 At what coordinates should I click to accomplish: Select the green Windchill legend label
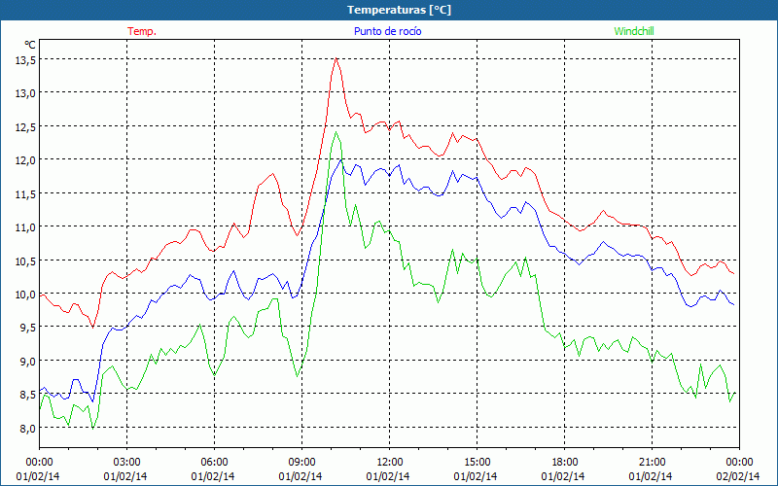click(634, 31)
